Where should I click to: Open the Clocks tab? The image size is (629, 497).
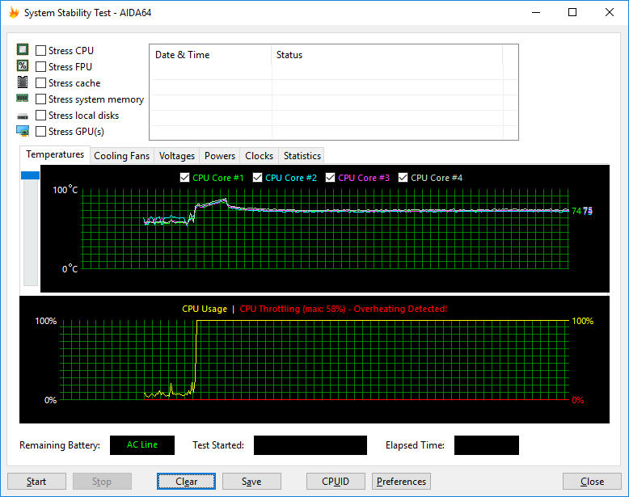click(x=260, y=156)
